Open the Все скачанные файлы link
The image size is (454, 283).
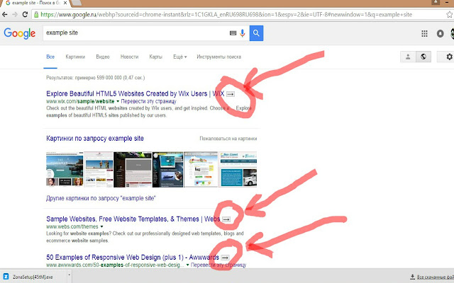(x=435, y=277)
